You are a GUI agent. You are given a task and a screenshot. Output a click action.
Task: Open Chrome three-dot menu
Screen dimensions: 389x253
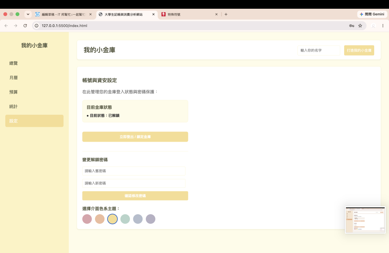pyautogui.click(x=383, y=25)
